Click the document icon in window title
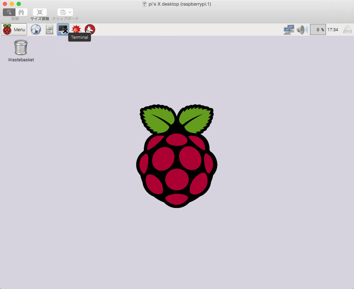 145,4
